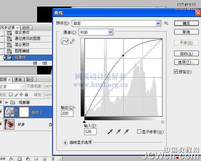Pick the white point eyedropper
Screen dimensions: 201x161
click(x=126, y=132)
